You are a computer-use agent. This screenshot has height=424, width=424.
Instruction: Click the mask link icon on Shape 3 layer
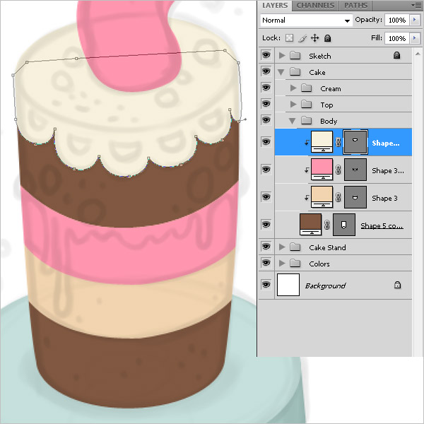click(x=338, y=197)
